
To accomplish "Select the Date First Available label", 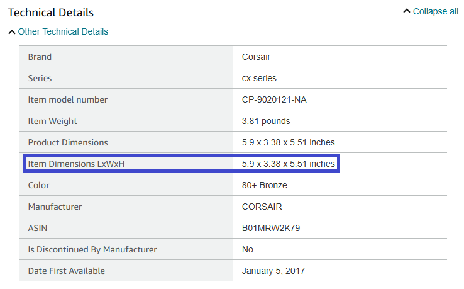I will pos(67,271).
